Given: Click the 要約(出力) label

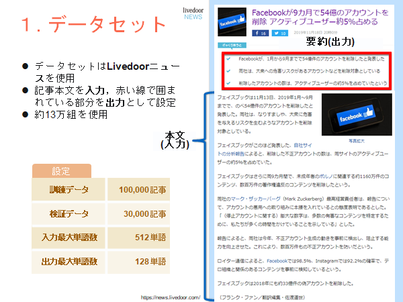Looking at the screenshot, I should point(330,42).
